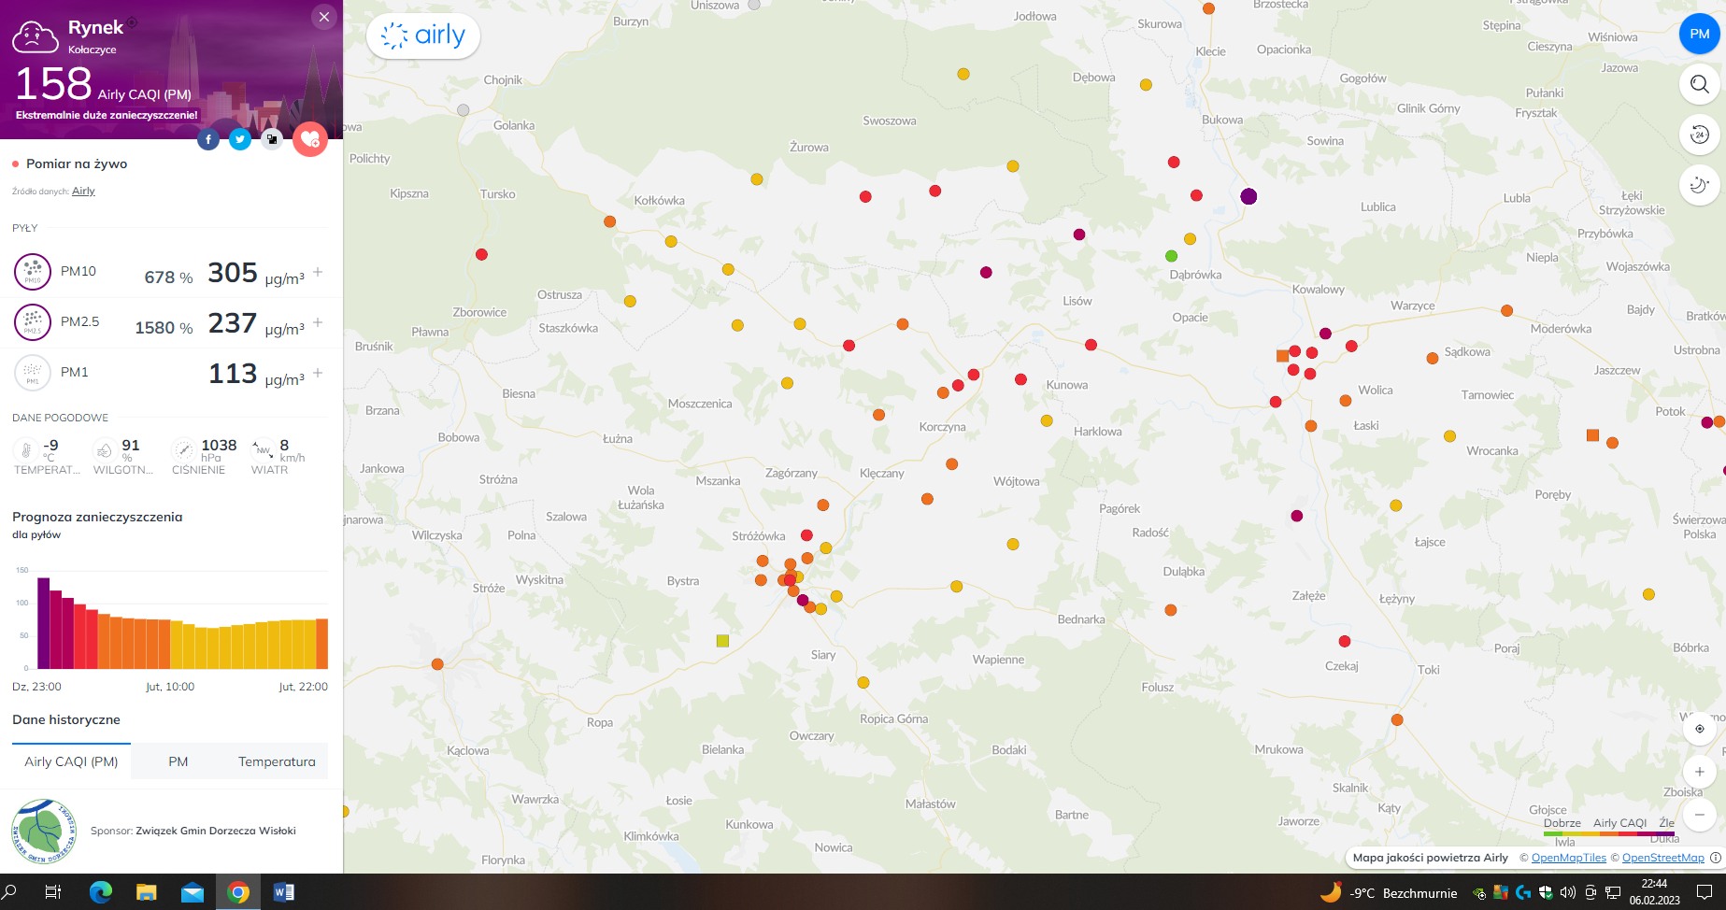1726x910 pixels.
Task: Expand PM1 details with plus sign
Action: pyautogui.click(x=318, y=373)
